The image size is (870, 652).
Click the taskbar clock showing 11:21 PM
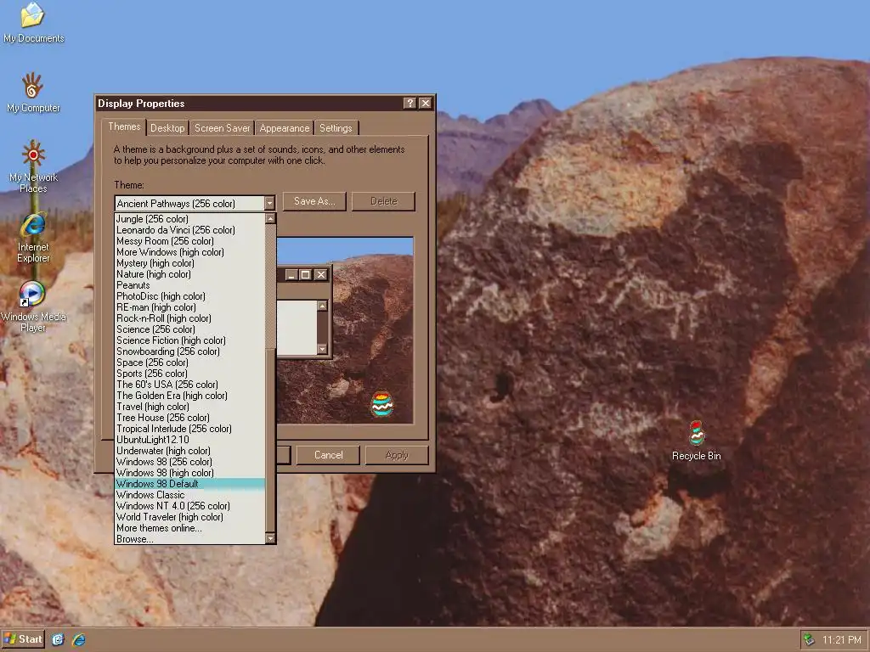coord(842,640)
